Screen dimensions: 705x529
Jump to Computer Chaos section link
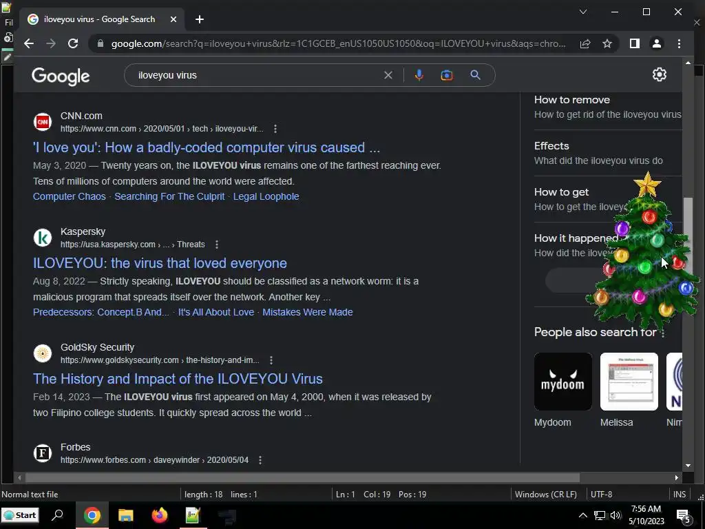coord(70,196)
